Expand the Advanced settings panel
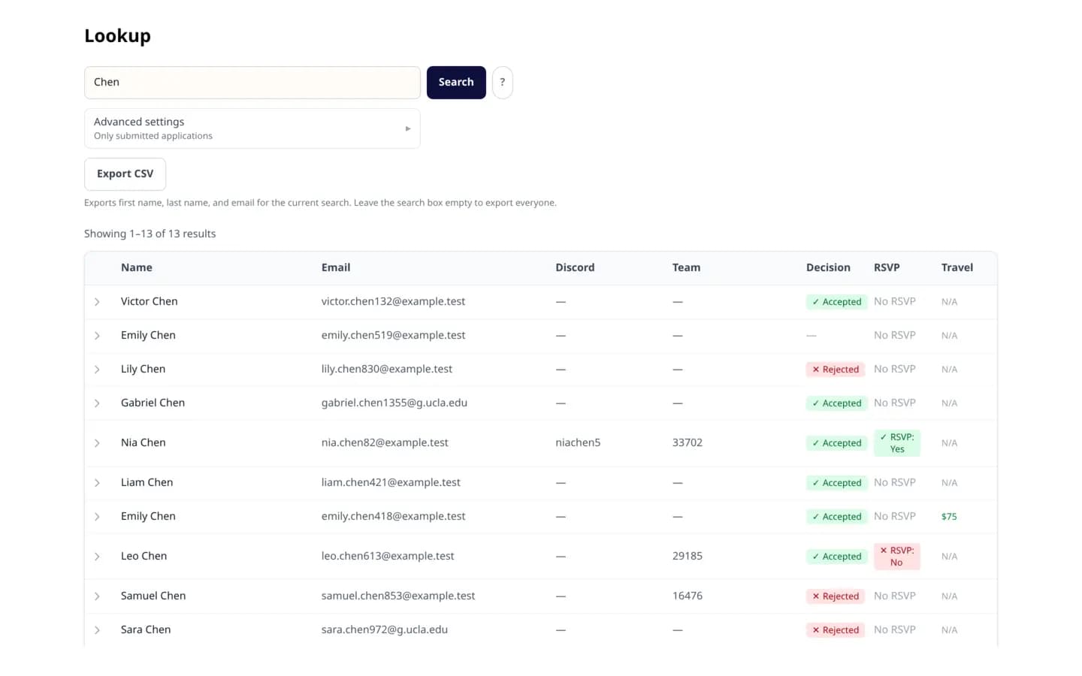 252,128
